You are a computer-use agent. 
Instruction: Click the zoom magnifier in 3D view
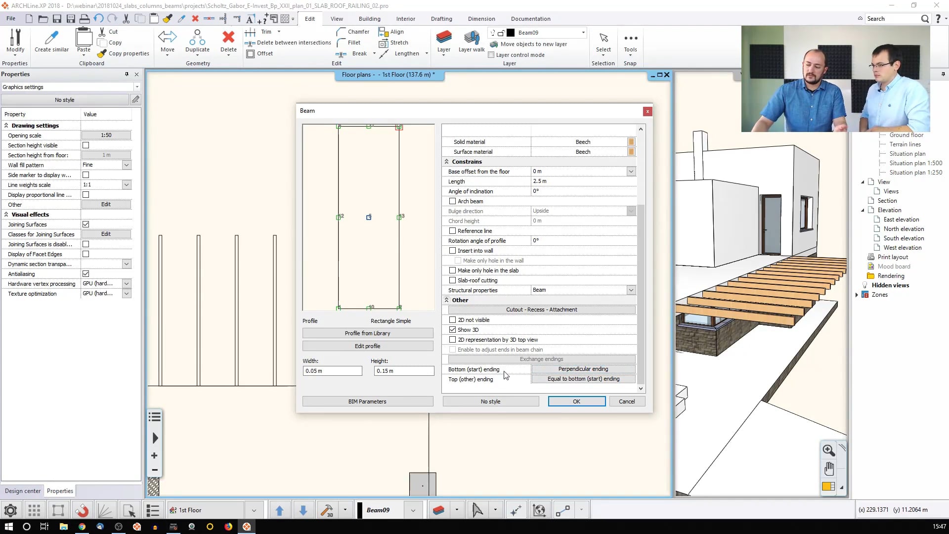coord(829,450)
